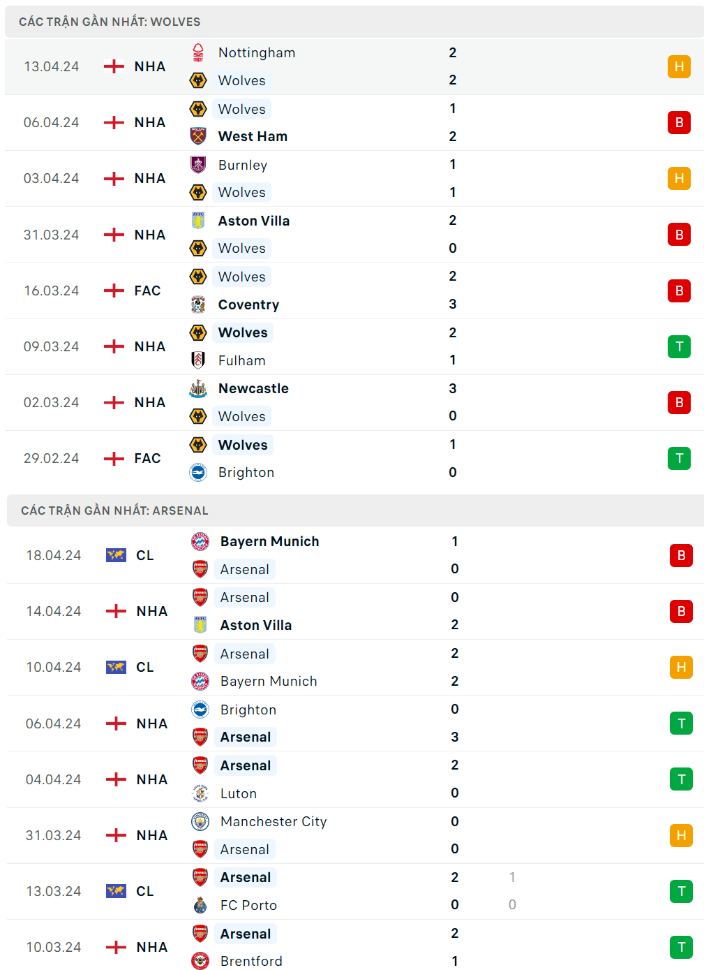Click the Nottingham Forest club crest
The image size is (704, 970).
tap(198, 53)
